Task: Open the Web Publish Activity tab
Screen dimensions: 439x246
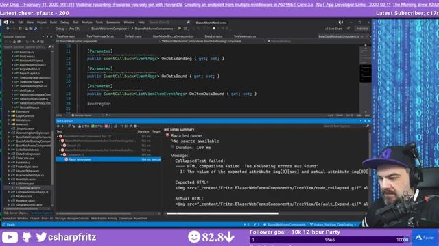Action: [x=104, y=219]
